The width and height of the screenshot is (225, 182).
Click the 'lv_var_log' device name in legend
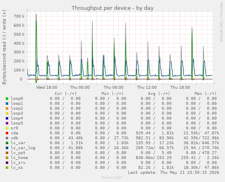click(x=23, y=148)
